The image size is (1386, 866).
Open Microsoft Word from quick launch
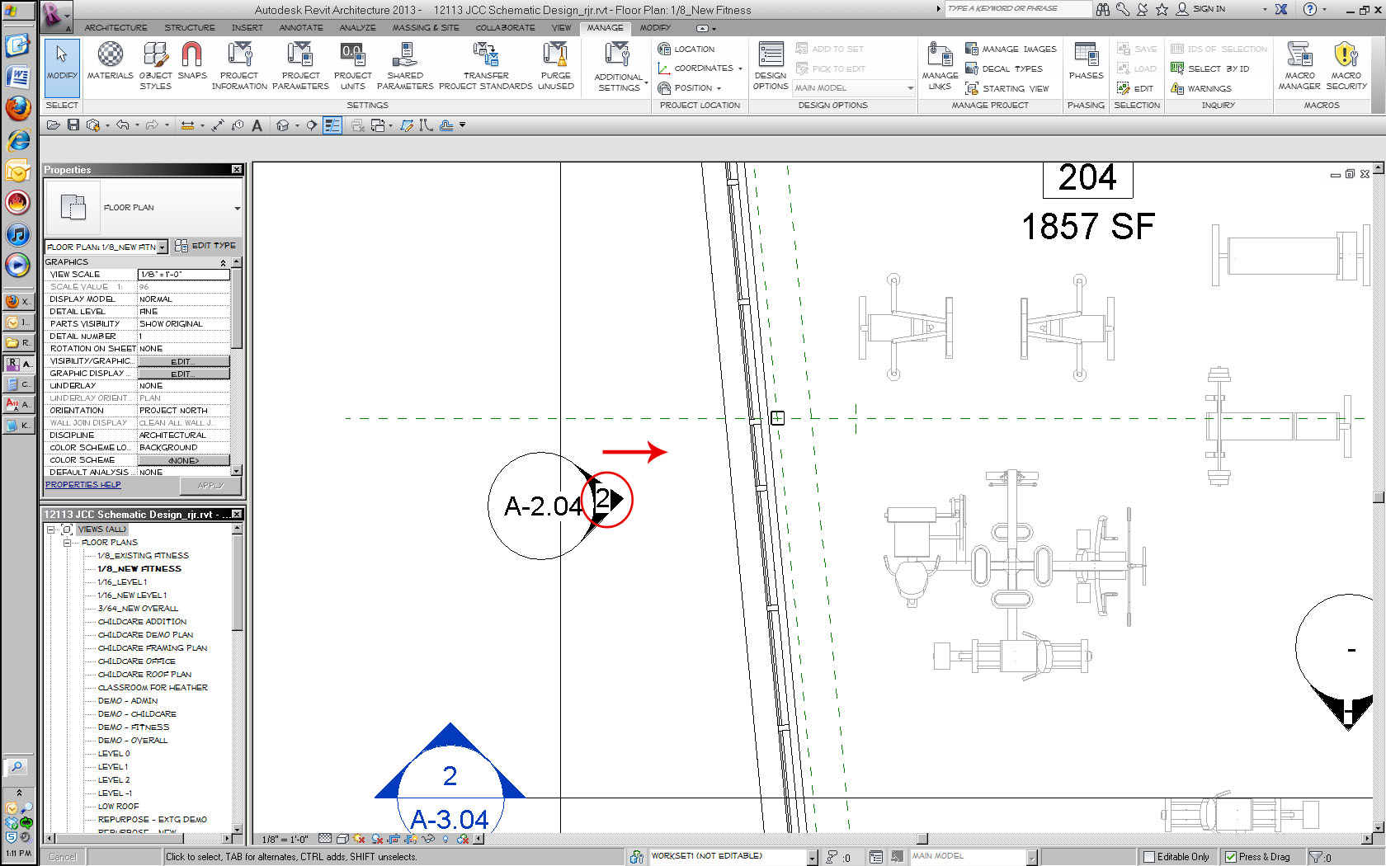pos(17,78)
